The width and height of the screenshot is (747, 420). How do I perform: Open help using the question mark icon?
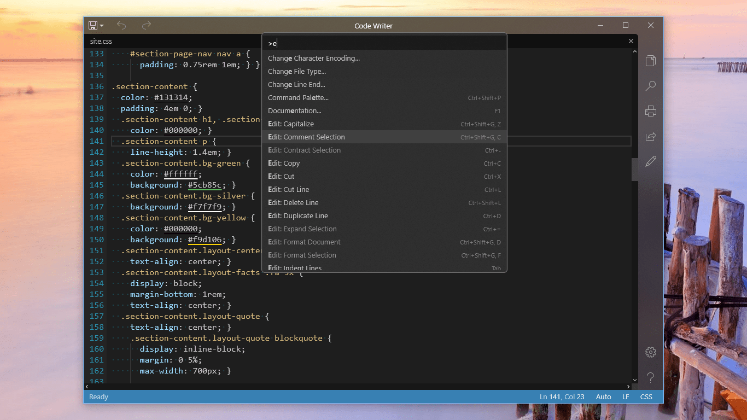650,377
